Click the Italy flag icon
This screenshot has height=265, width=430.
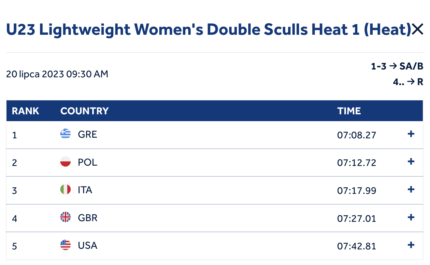(65, 189)
